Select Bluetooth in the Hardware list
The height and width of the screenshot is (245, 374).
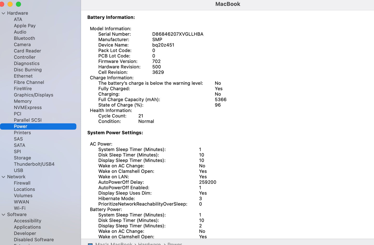pos(24,38)
